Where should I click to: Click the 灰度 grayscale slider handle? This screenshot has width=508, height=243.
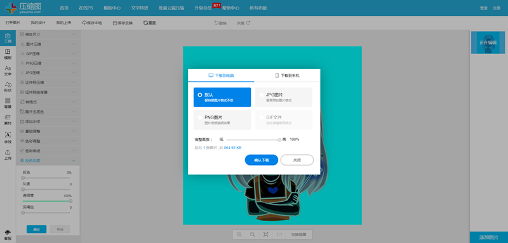23,189
